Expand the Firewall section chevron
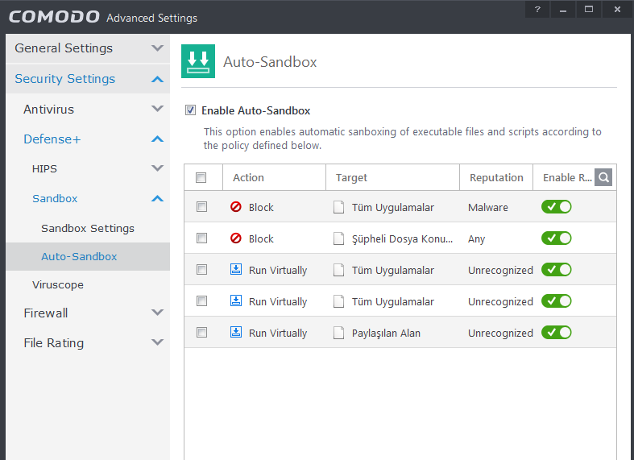Viewport: 634px width, 460px height. [x=157, y=313]
